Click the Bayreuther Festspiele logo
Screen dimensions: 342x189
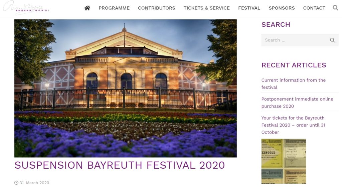(x=26, y=8)
